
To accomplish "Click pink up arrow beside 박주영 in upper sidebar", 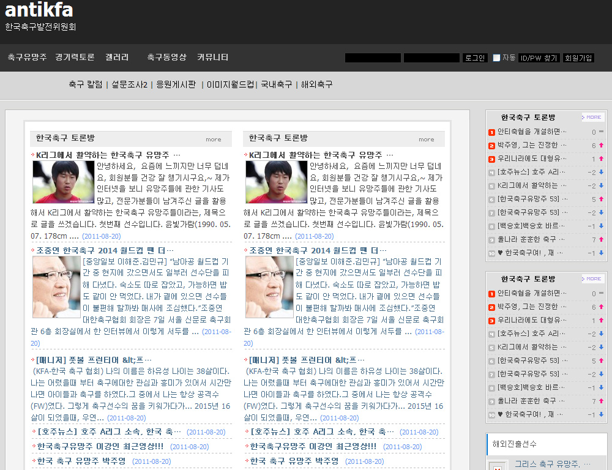I will pyautogui.click(x=601, y=146).
